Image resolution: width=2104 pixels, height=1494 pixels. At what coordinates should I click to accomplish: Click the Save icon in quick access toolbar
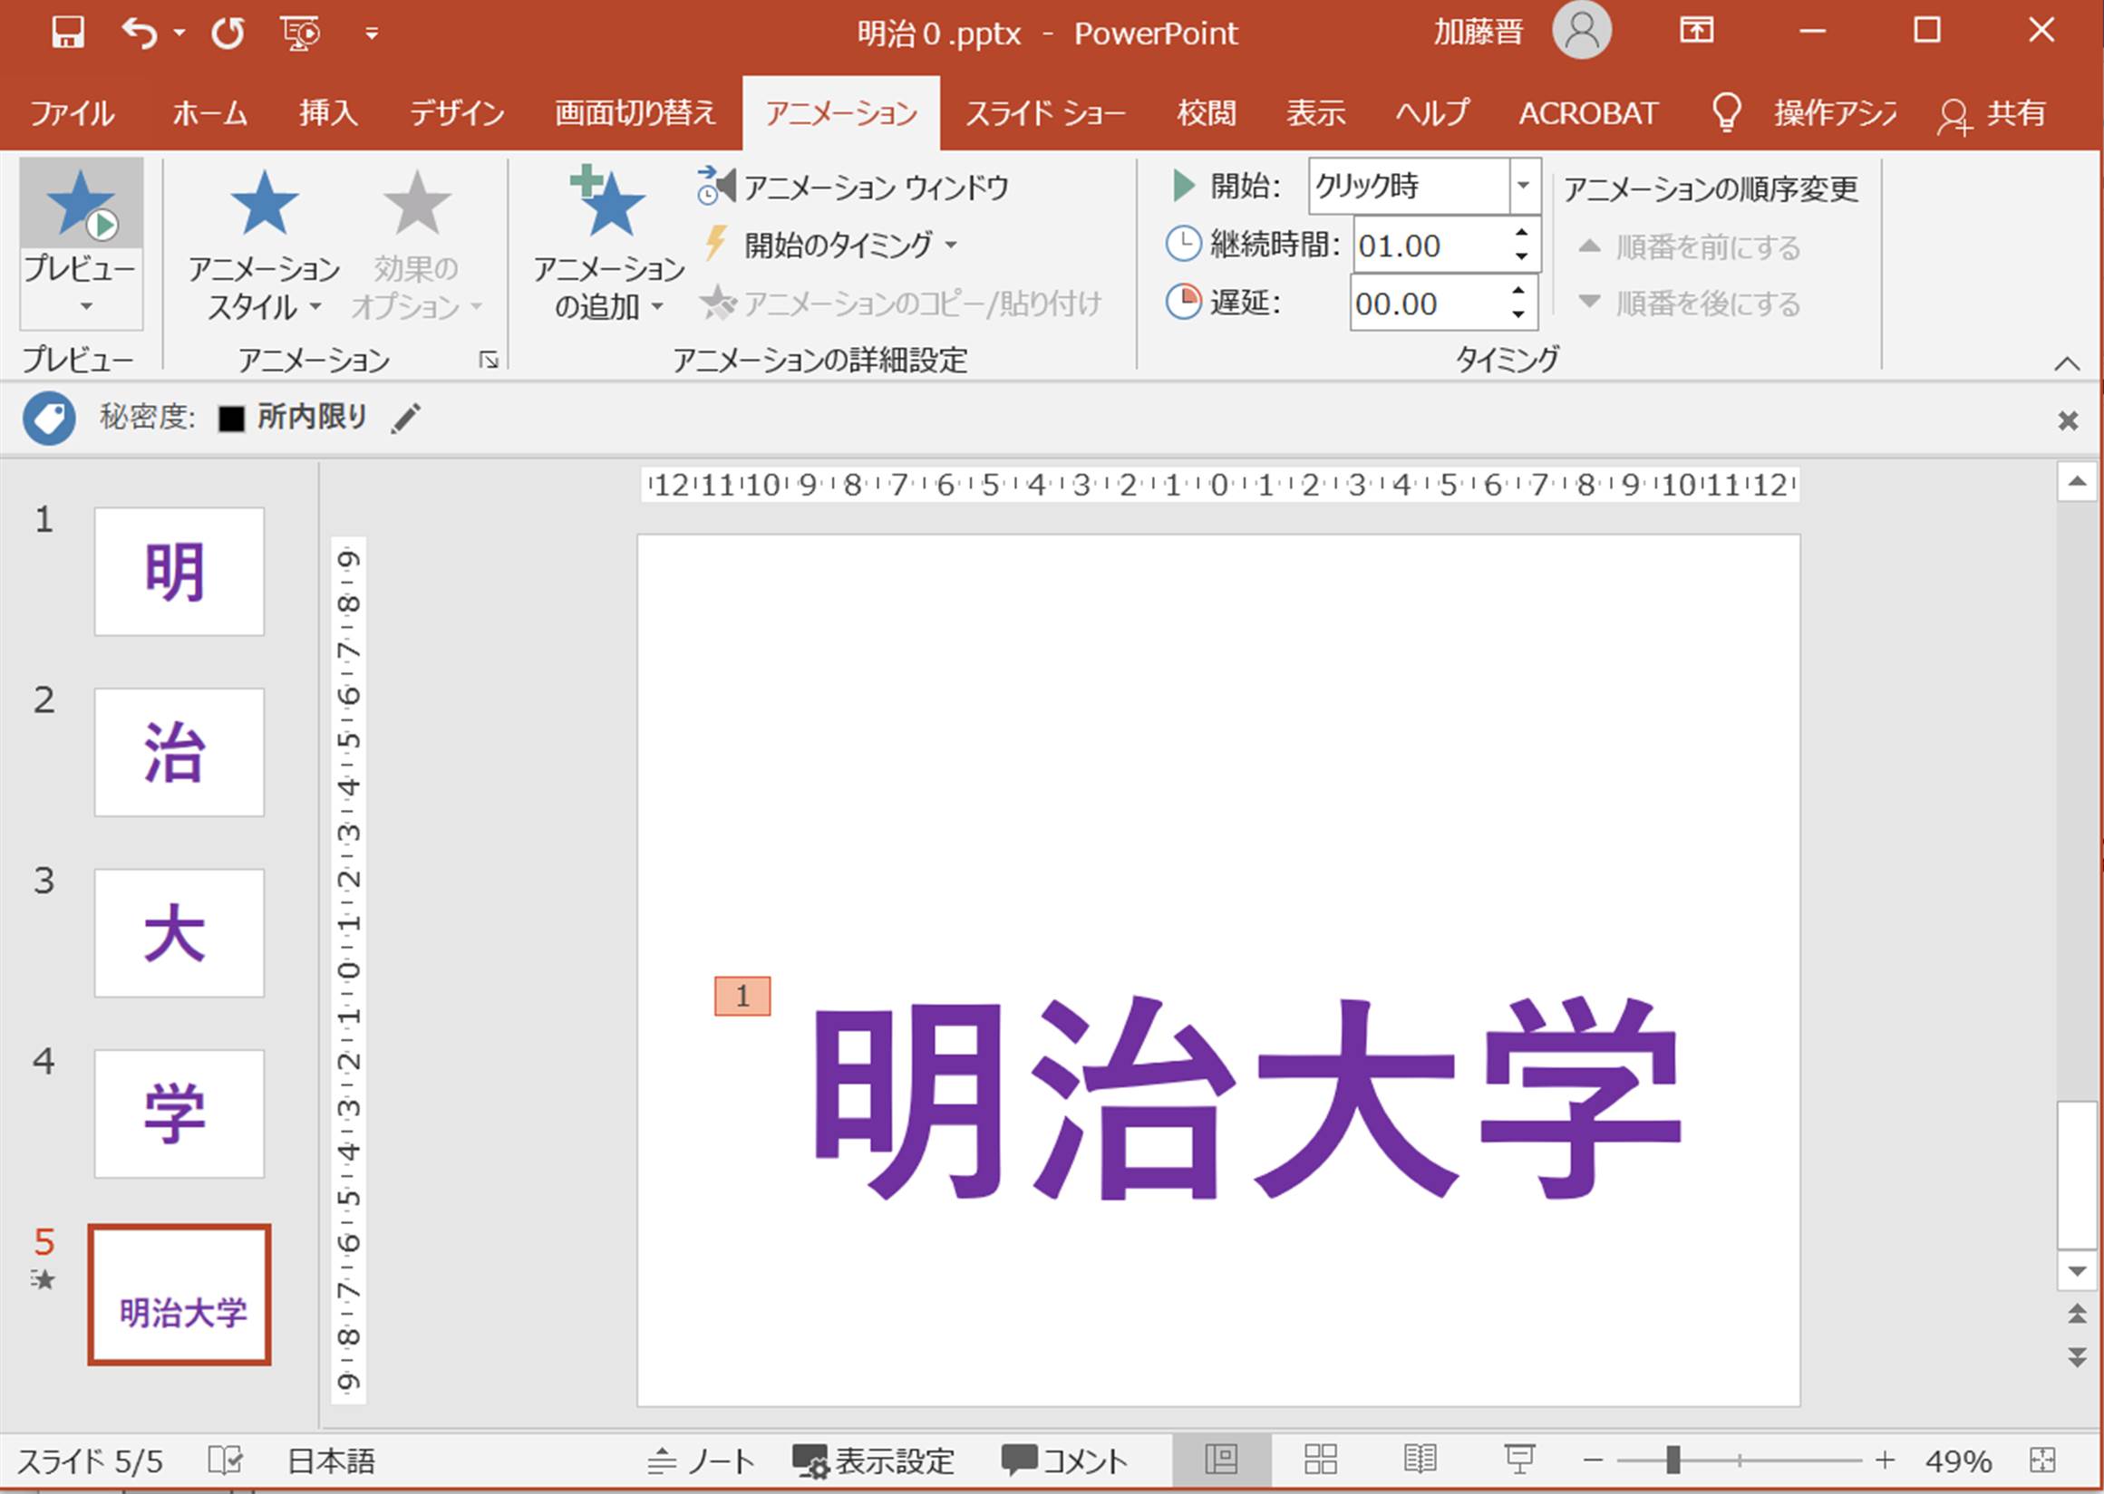pos(67,34)
